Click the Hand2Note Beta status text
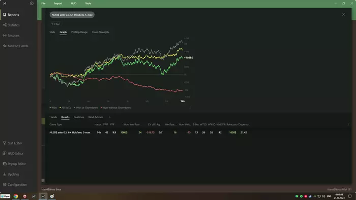The width and height of the screenshot is (356, 200). coord(51,189)
